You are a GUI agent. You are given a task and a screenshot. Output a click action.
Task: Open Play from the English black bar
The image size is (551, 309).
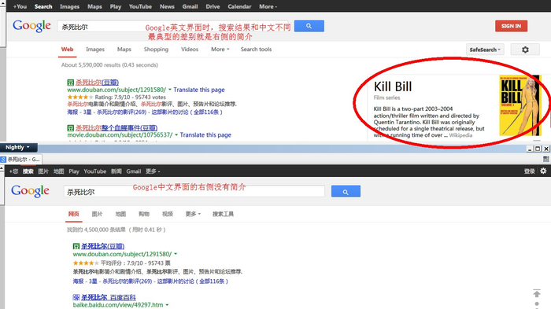click(x=115, y=6)
